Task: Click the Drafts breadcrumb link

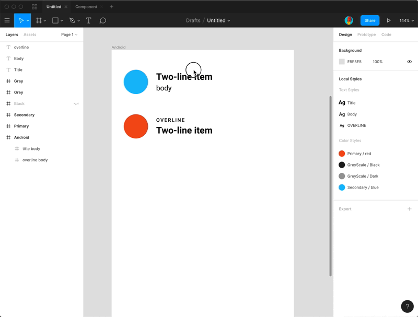Action: coord(193,20)
